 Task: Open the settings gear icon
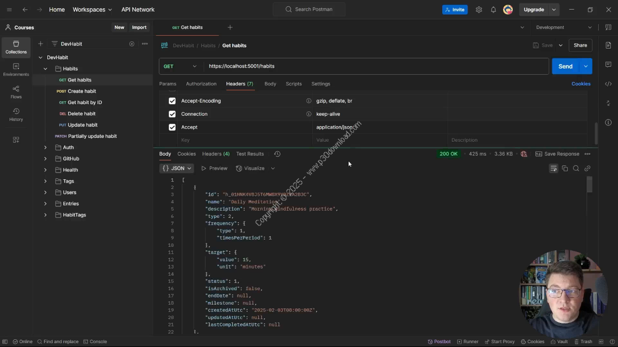tap(479, 10)
